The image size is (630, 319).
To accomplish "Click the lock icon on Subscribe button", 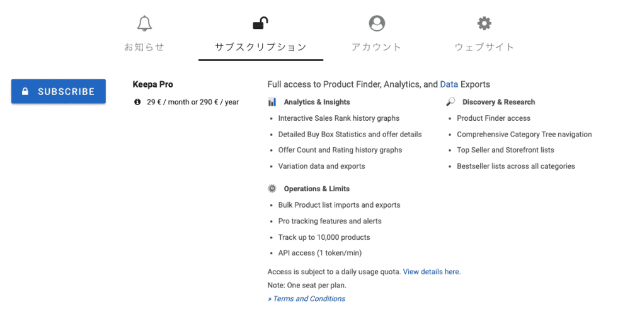I will click(x=25, y=91).
